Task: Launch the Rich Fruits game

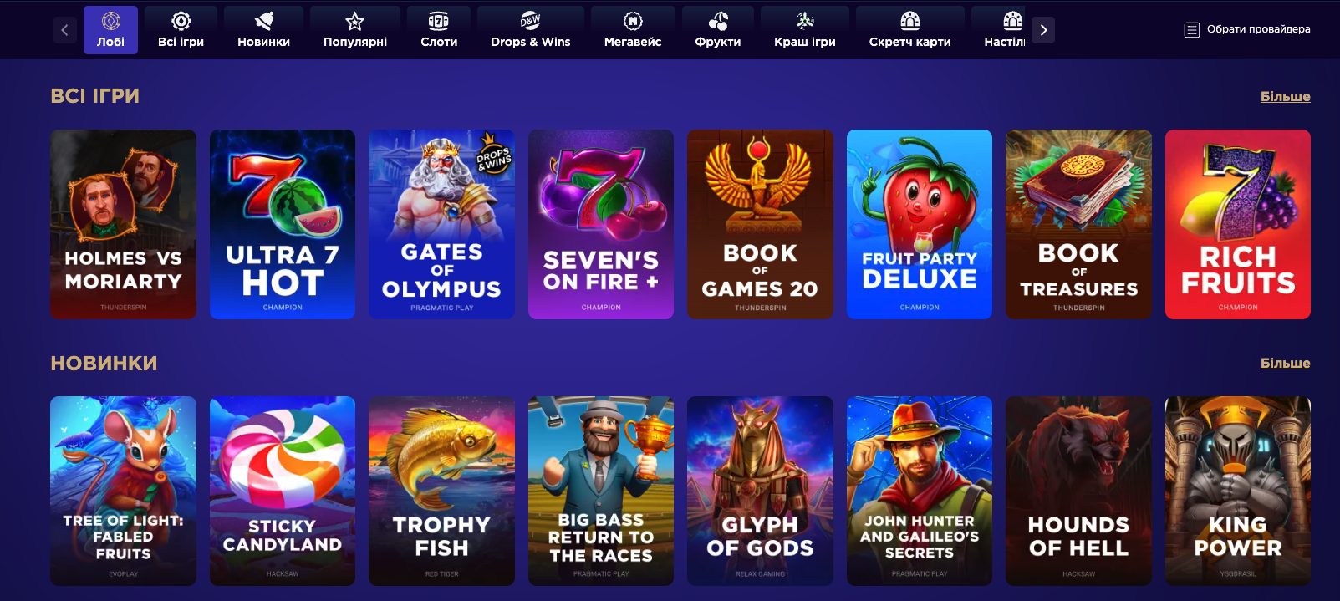Action: tap(1238, 224)
